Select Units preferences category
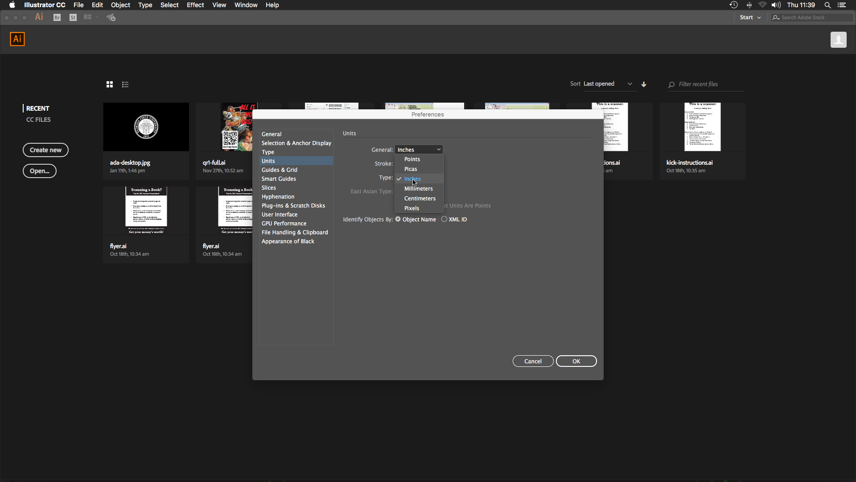Viewport: 856px width, 482px height. pos(296,161)
